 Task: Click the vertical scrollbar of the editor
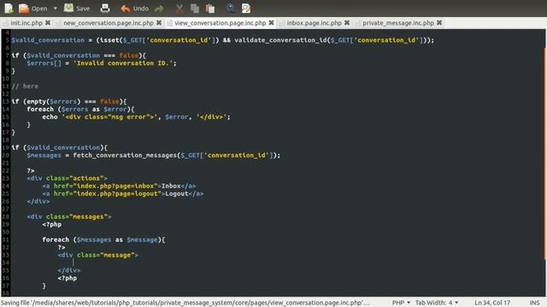pyautogui.click(x=545, y=153)
